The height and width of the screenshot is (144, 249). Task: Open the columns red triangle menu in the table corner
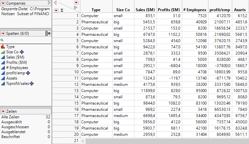tap(76, 3)
